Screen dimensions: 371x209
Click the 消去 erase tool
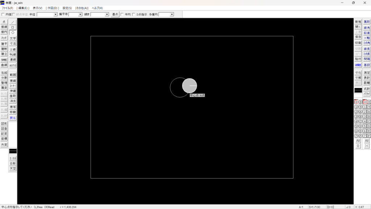coord(13,101)
